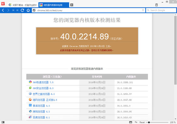The width and height of the screenshot is (177, 124).
Task: Click the Vivaldi menu logo icon
Action: pos(3,4)
